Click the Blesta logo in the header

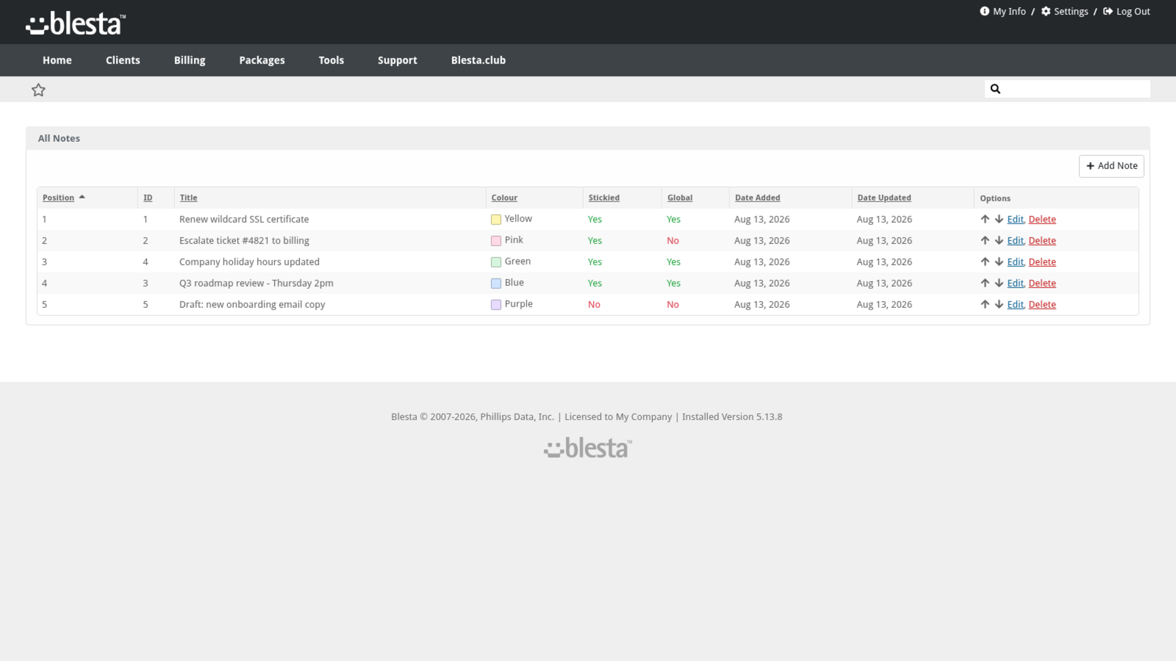click(x=75, y=23)
